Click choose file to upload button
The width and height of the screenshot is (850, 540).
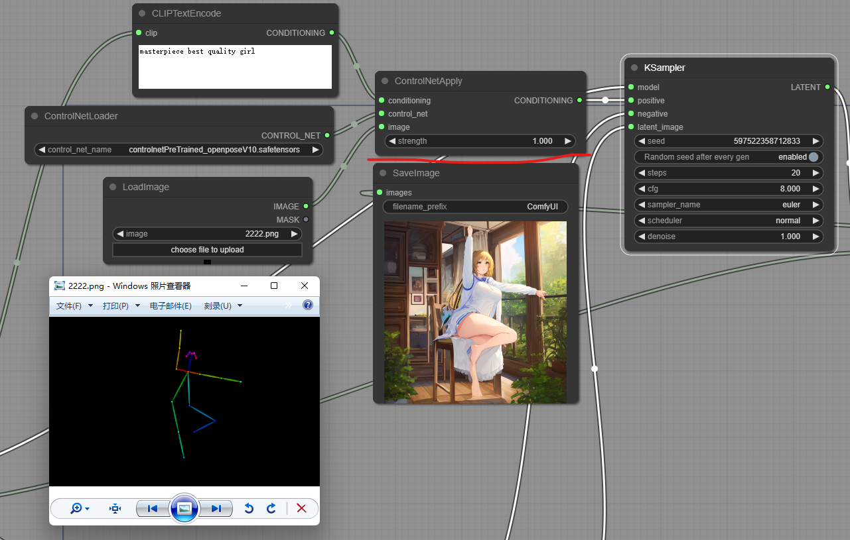[207, 250]
